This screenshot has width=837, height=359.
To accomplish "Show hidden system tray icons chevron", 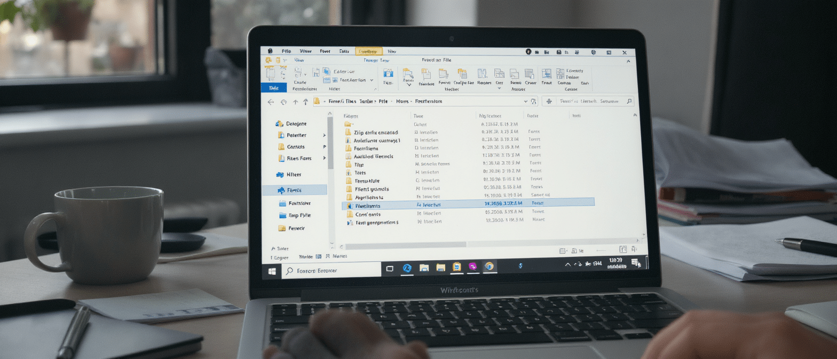I will [567, 264].
